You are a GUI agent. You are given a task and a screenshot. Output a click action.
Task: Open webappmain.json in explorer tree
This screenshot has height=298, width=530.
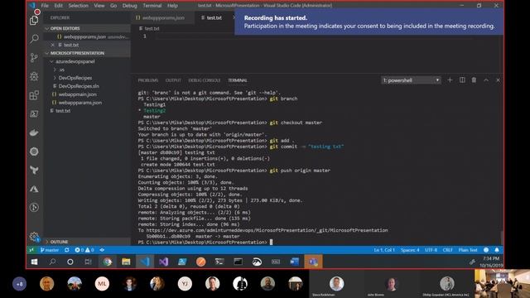(x=77, y=94)
